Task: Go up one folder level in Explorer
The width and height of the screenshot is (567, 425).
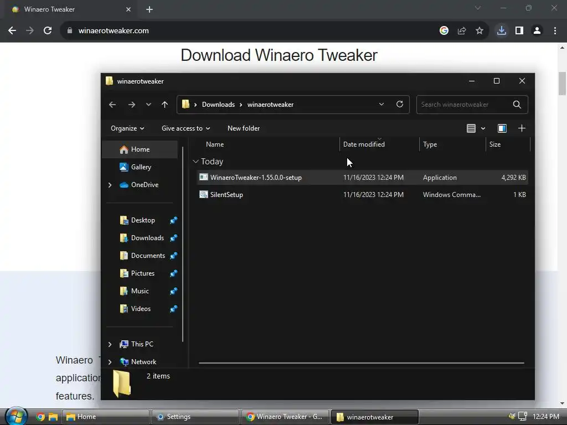Action: [x=165, y=105]
